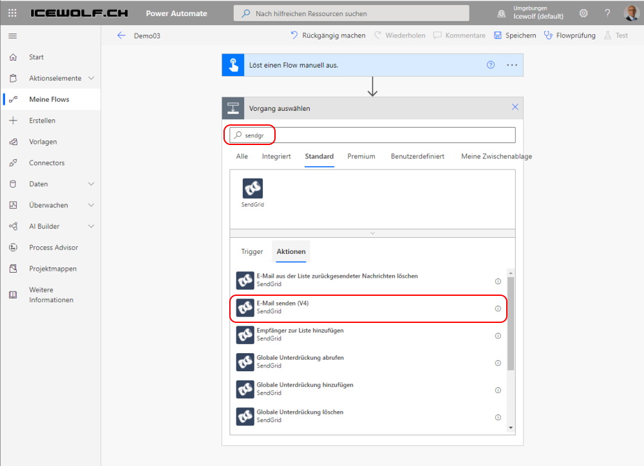
Task: Click the Connectors plug icon
Action: 13,162
